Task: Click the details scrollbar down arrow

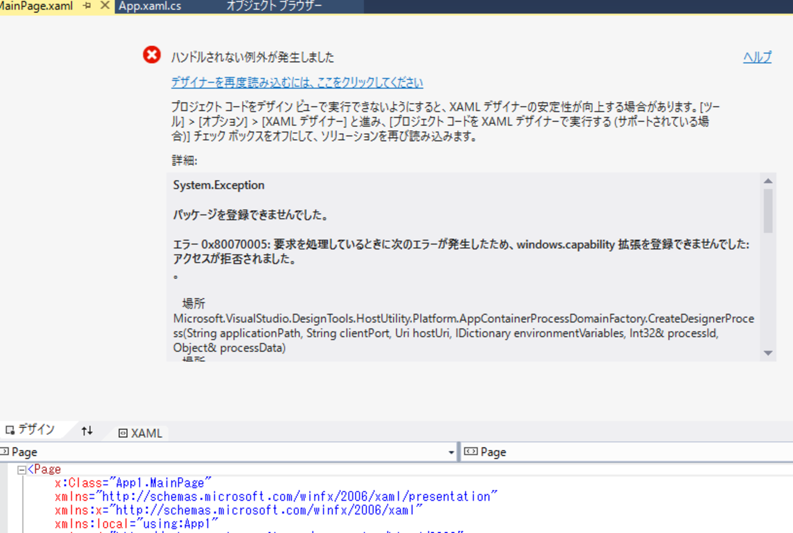Action: (x=768, y=353)
